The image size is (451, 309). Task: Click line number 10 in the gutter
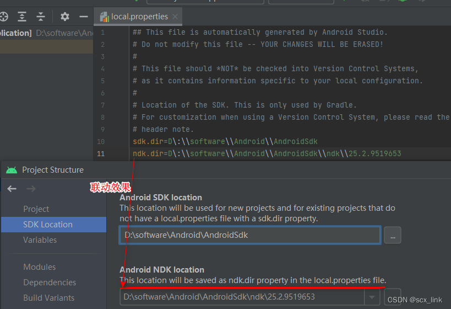(x=101, y=141)
